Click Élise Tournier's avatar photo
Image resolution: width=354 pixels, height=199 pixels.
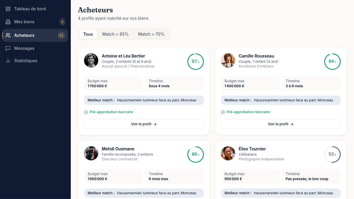coord(228,153)
